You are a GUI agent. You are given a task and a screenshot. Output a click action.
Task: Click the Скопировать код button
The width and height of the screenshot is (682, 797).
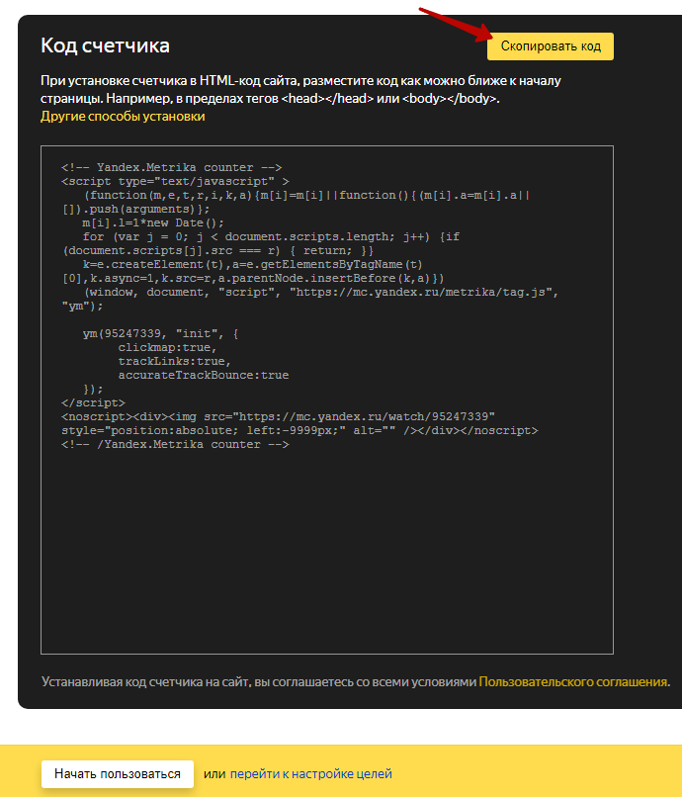pos(551,46)
